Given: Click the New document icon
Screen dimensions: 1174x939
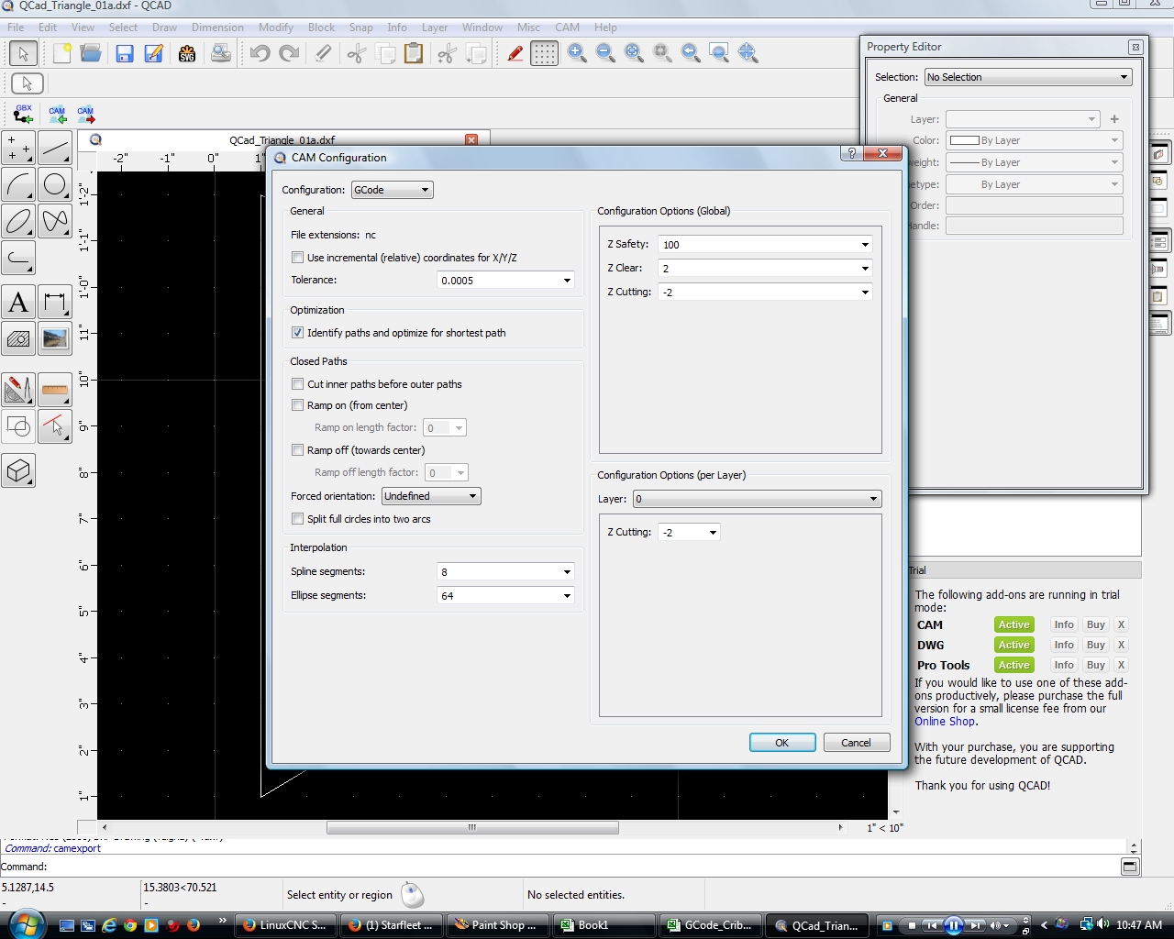Looking at the screenshot, I should [61, 53].
